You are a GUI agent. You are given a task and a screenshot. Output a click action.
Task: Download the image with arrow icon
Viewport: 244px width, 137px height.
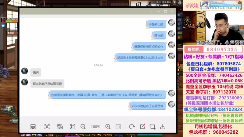coord(163,127)
